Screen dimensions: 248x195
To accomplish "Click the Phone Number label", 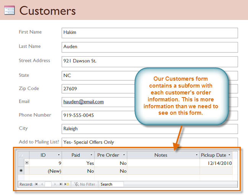I will point(35,115).
